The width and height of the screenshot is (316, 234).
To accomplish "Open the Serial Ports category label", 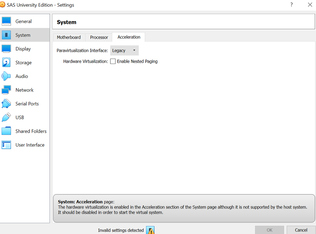I will 27,104.
